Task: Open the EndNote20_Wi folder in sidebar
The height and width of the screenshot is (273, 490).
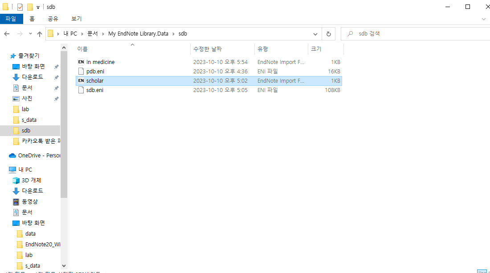Action: tap(42, 244)
